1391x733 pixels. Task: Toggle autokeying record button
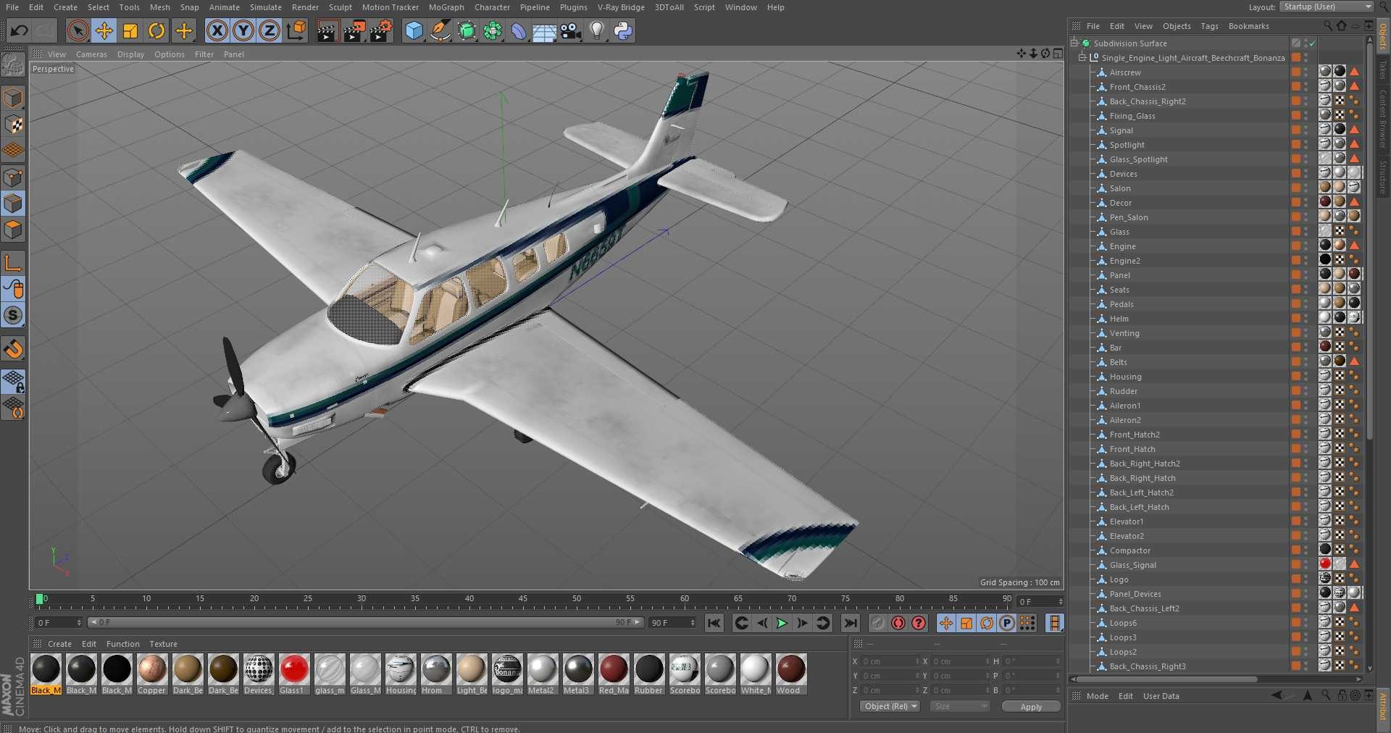tap(898, 623)
